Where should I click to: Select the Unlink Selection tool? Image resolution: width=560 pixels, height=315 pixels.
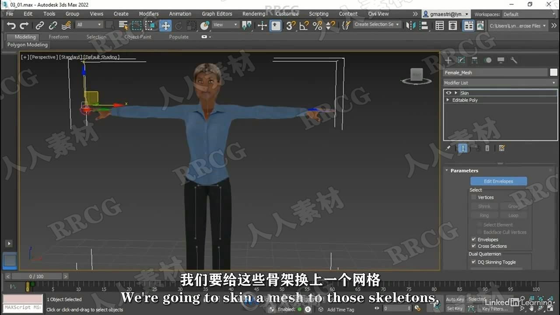pos(53,25)
